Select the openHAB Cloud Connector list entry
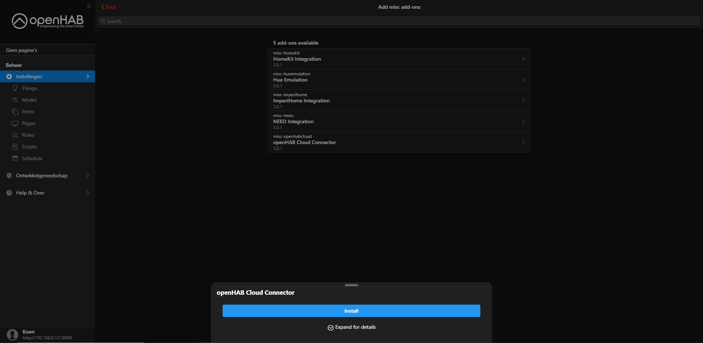 399,142
